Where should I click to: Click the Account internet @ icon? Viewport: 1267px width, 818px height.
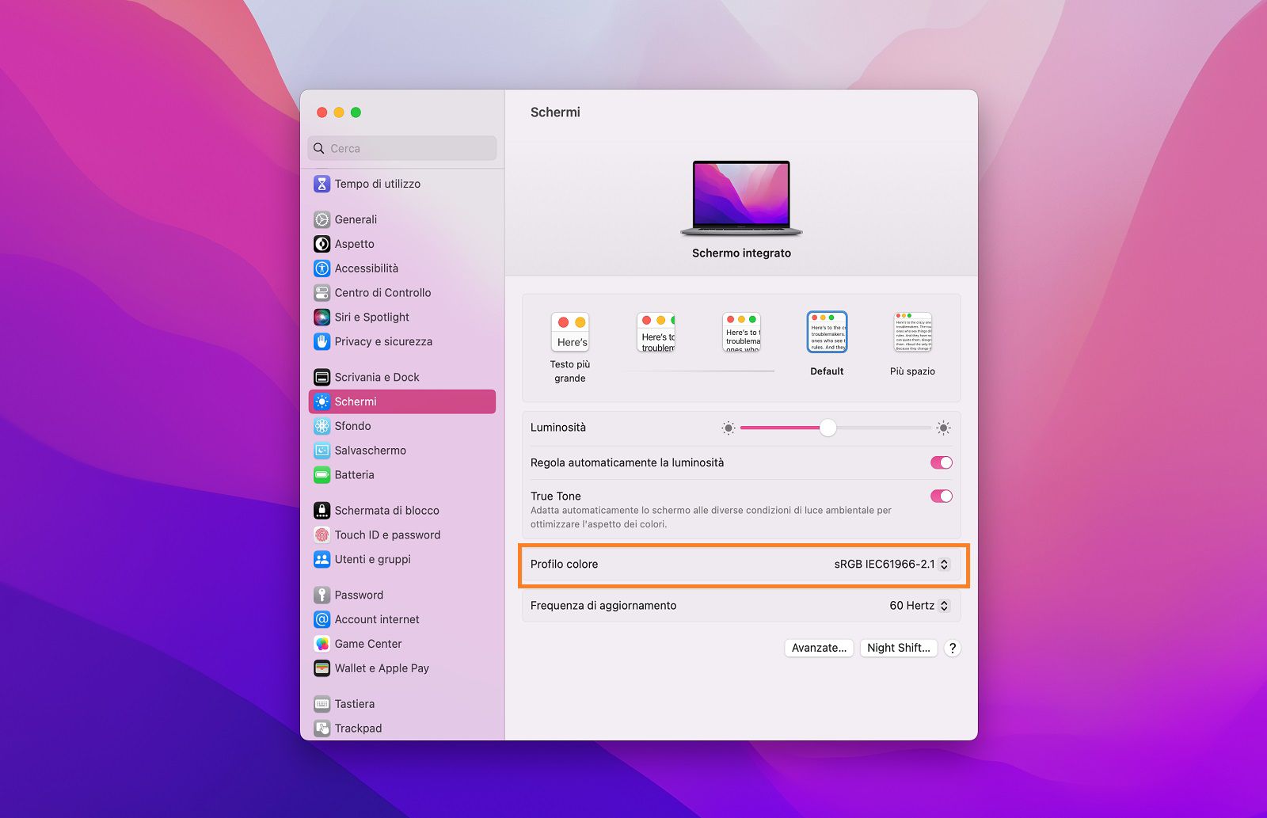click(322, 619)
